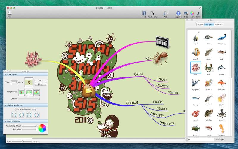
Task: Select the OPEN branch label
Action: 138,74
